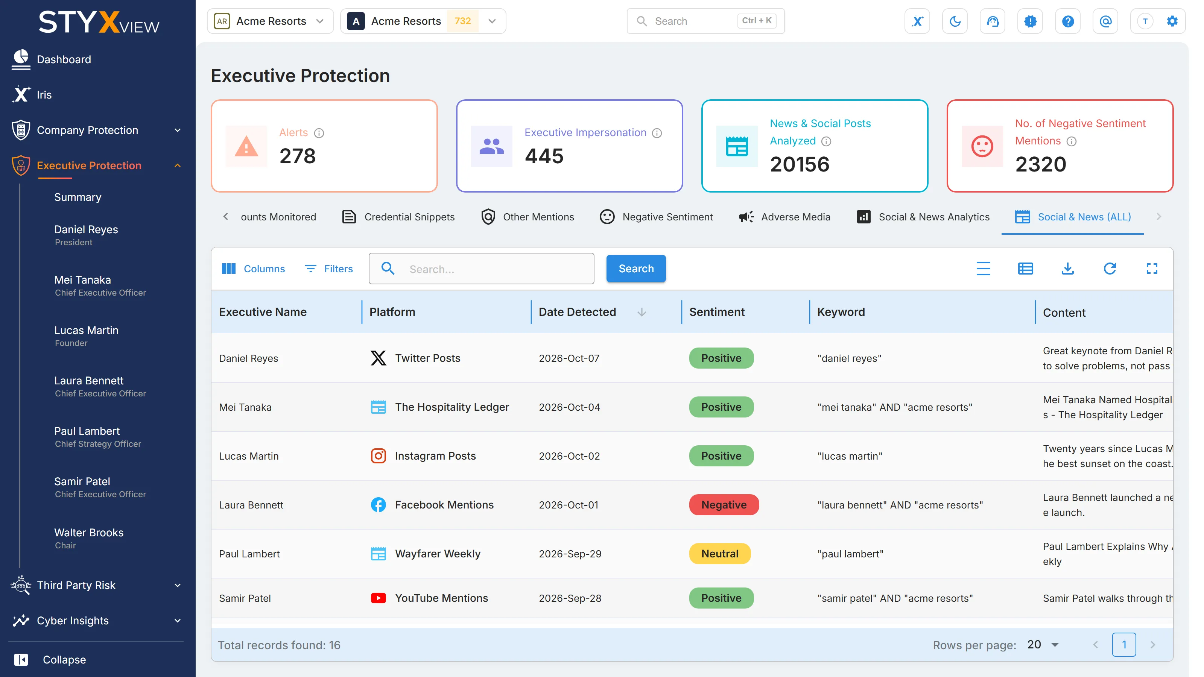Open Summary under Executive Protection
Image resolution: width=1204 pixels, height=677 pixels.
pyautogui.click(x=78, y=197)
